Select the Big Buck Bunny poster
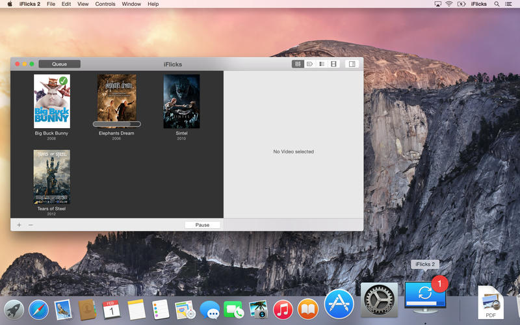Image resolution: width=520 pixels, height=325 pixels. [x=51, y=101]
